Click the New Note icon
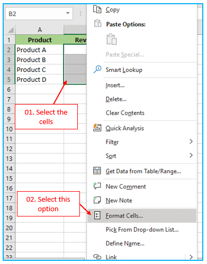 [x=97, y=200]
